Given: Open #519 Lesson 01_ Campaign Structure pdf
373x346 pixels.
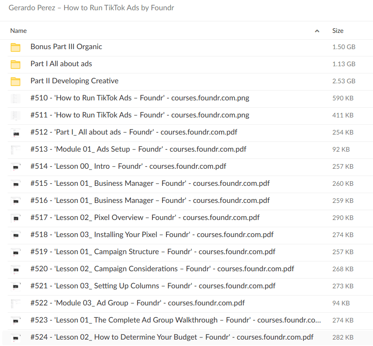Looking at the screenshot, I should coord(153,252).
